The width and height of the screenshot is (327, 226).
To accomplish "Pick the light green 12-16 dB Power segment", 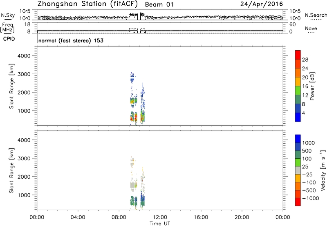I will pyautogui.click(x=298, y=90).
